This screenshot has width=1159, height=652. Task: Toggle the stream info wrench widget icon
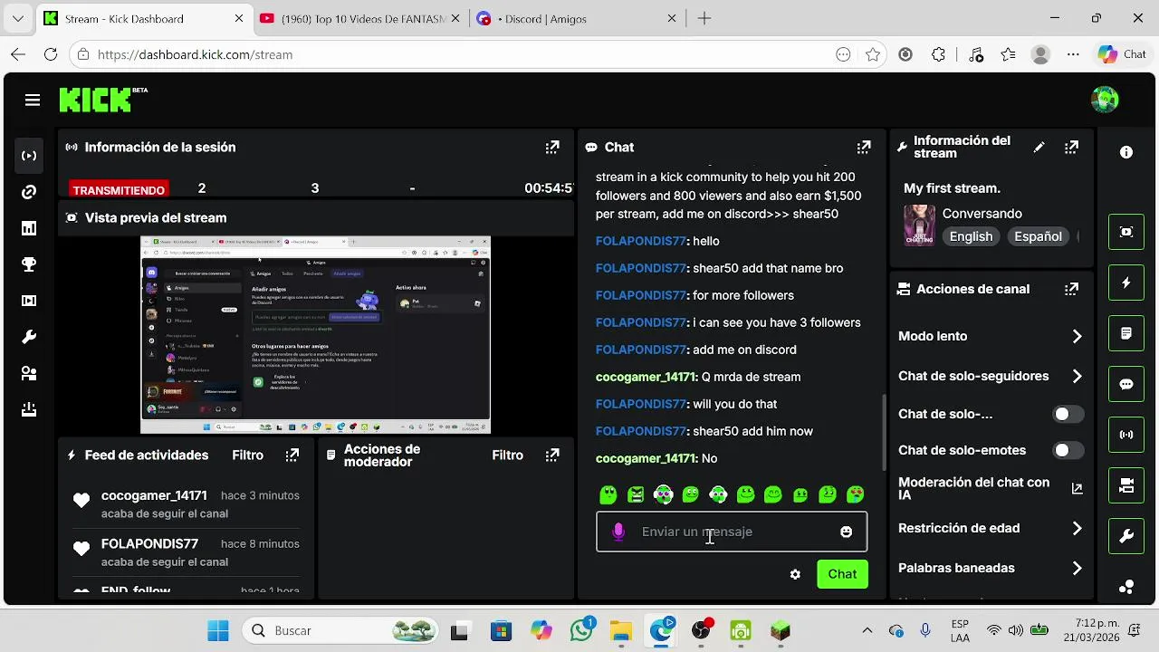pyautogui.click(x=1126, y=536)
